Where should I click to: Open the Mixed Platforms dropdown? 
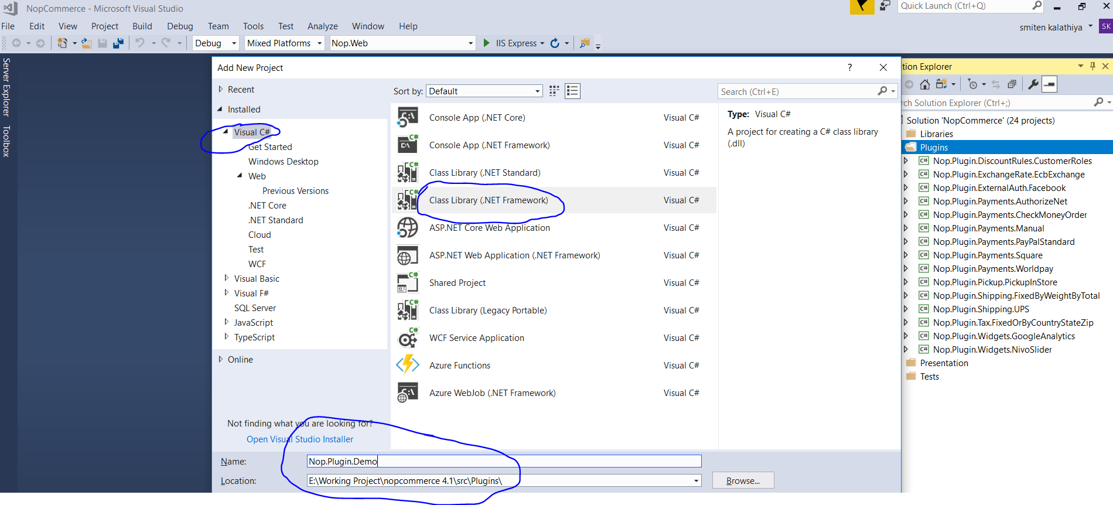tap(319, 43)
